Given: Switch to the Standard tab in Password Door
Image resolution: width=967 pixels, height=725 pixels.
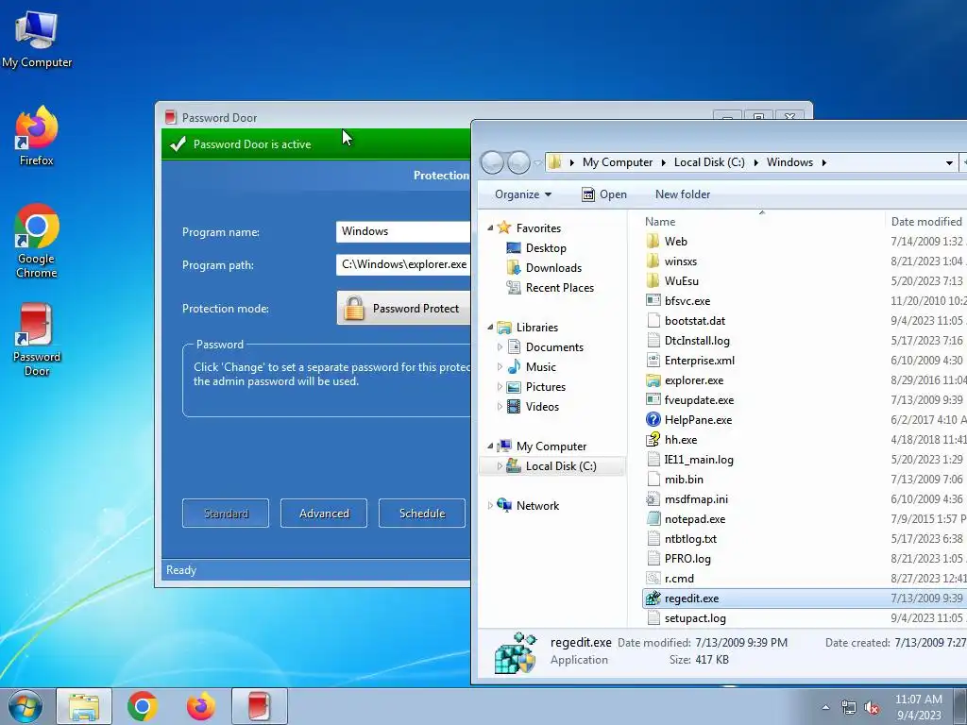Looking at the screenshot, I should point(226,513).
